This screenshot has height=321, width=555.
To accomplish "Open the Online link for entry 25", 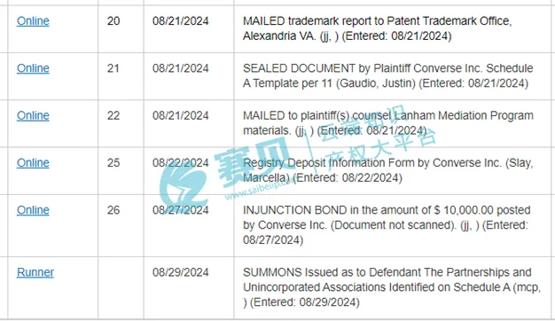I will coord(33,162).
